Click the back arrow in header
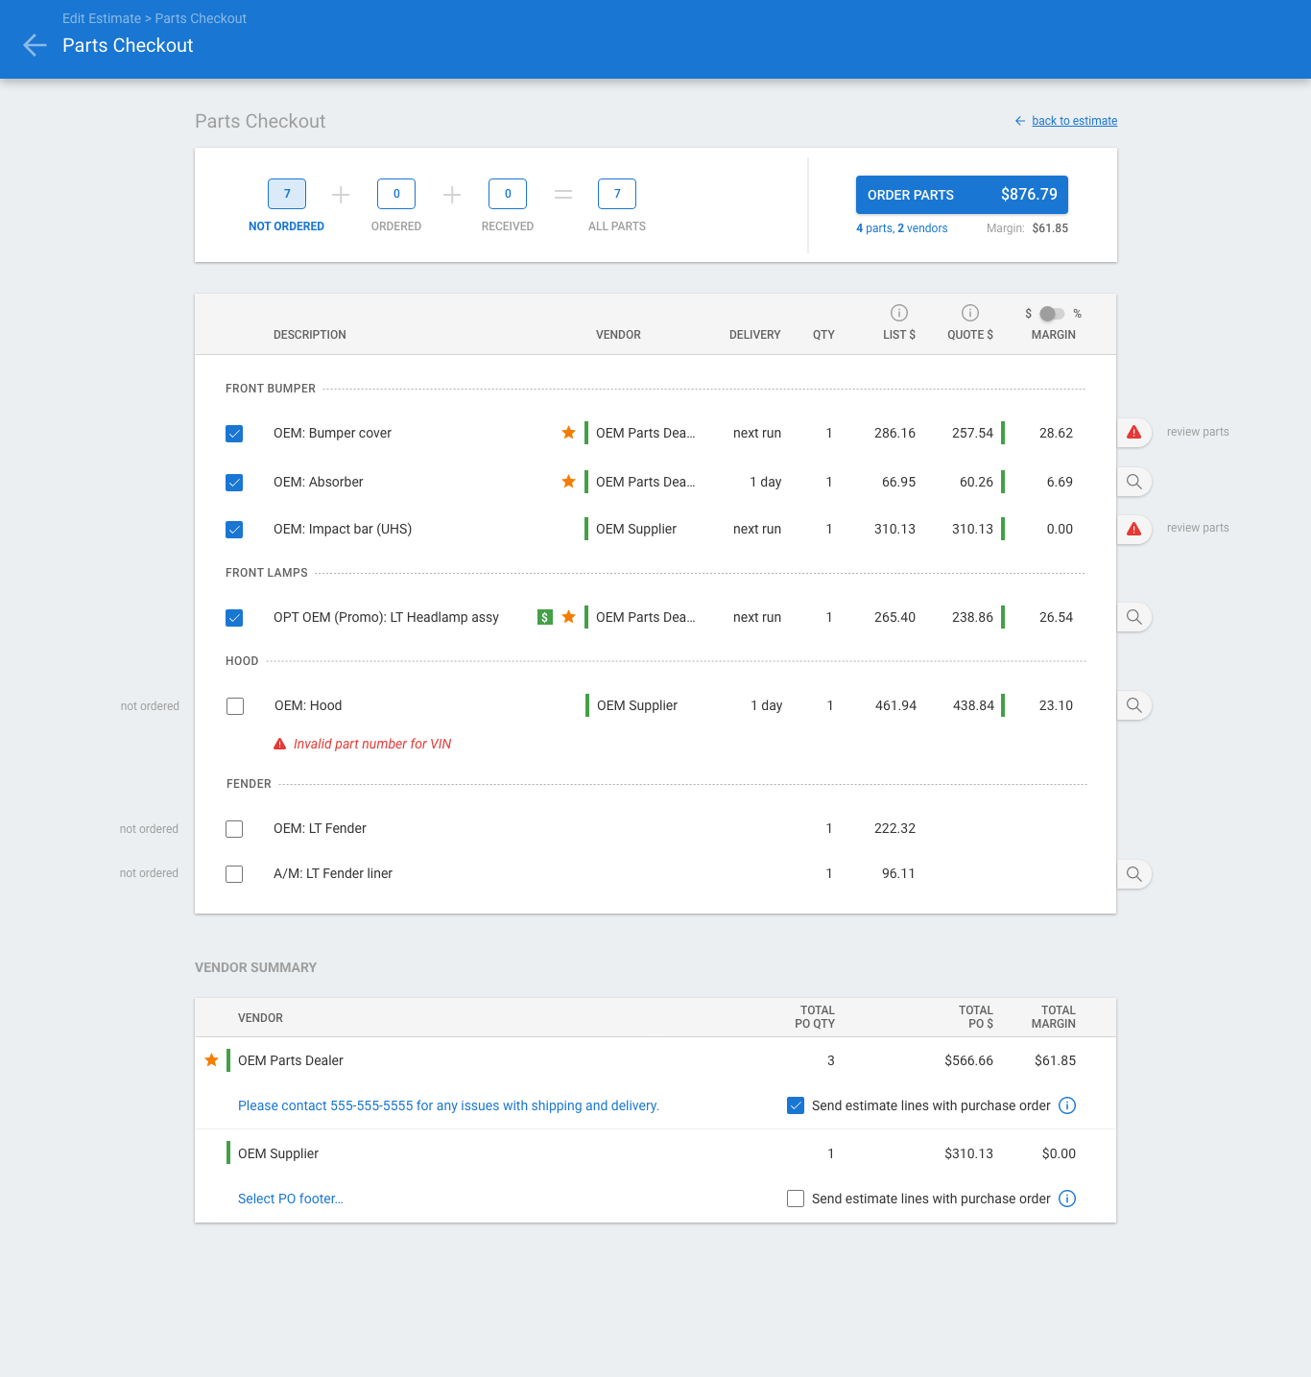The image size is (1311, 1377). 35,45
